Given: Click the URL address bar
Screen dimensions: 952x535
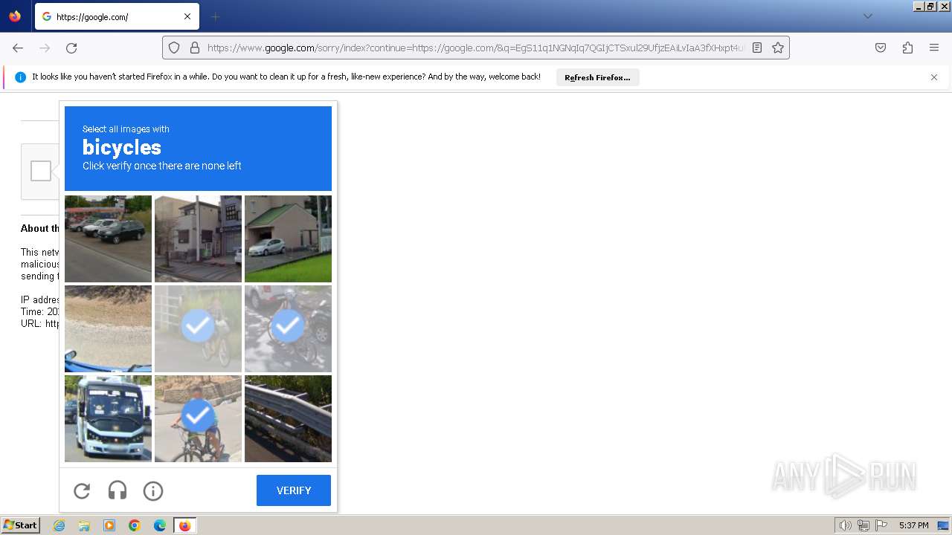Looking at the screenshot, I should tap(475, 48).
